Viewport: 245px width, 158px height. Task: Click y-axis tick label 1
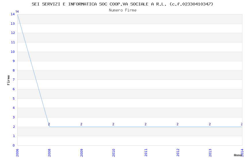[x=14, y=136]
